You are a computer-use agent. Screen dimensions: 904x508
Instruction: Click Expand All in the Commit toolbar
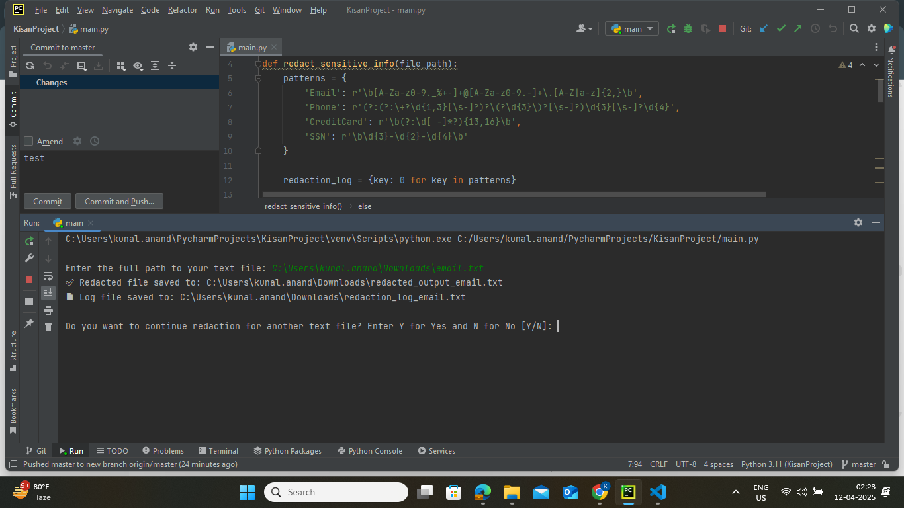pos(155,65)
